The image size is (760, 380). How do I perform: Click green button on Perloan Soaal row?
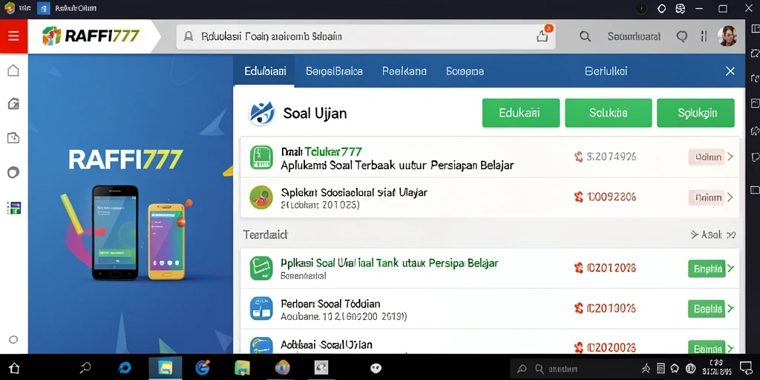[707, 308]
